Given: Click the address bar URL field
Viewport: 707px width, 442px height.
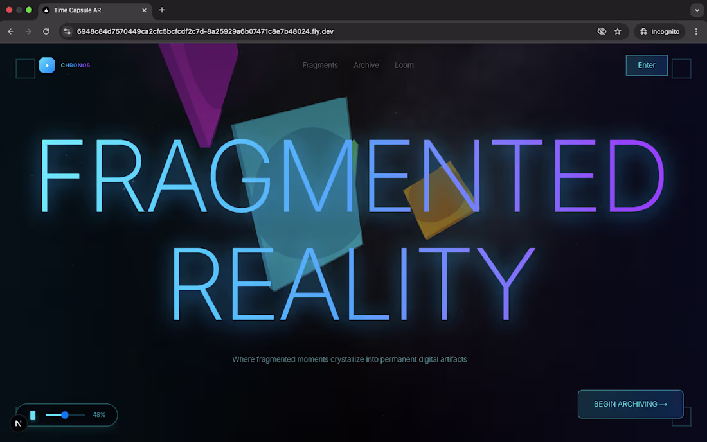Looking at the screenshot, I should [x=205, y=31].
